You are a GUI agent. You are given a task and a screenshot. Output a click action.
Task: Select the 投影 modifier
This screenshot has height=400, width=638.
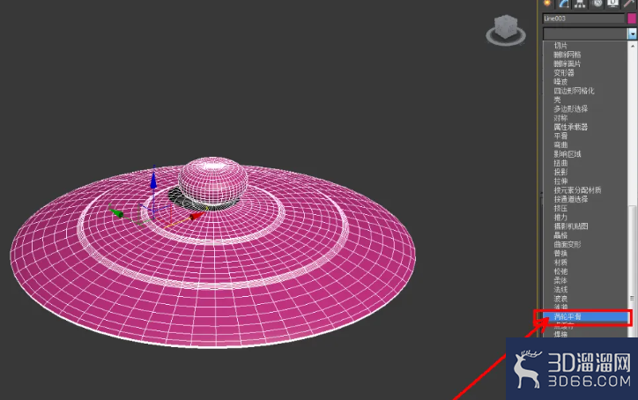pyautogui.click(x=560, y=172)
